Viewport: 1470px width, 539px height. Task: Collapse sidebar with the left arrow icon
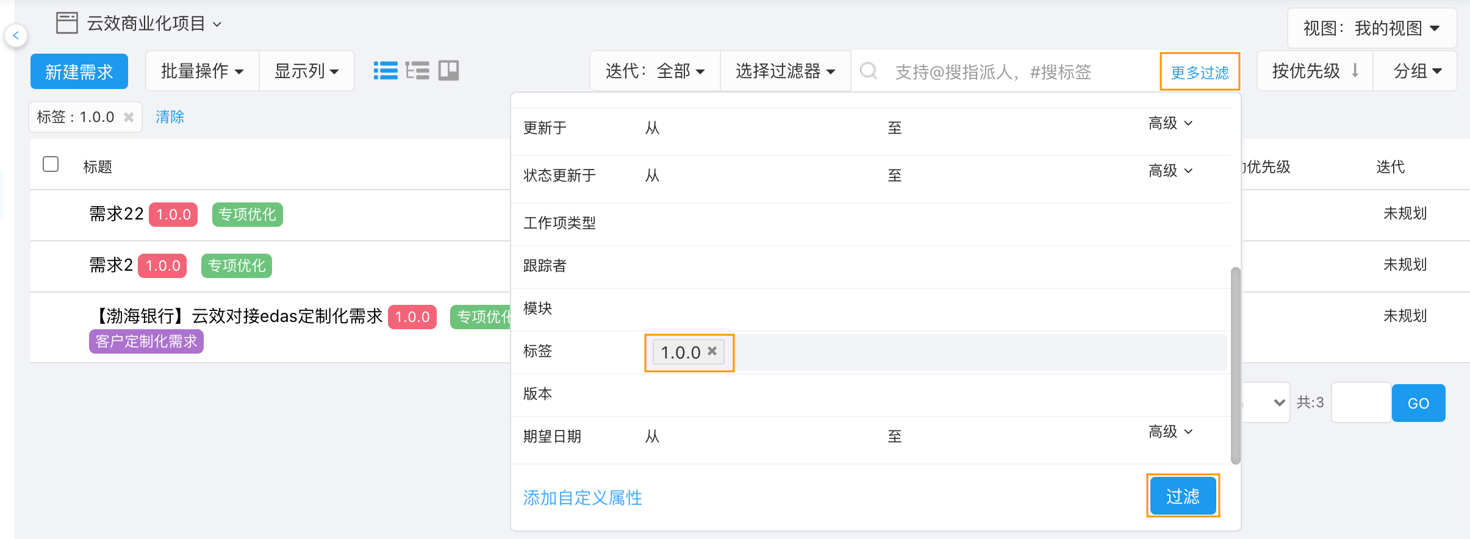(16, 35)
